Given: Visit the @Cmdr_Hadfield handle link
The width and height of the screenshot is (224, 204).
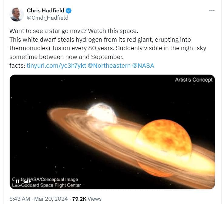Looking at the screenshot, I should click(48, 18).
